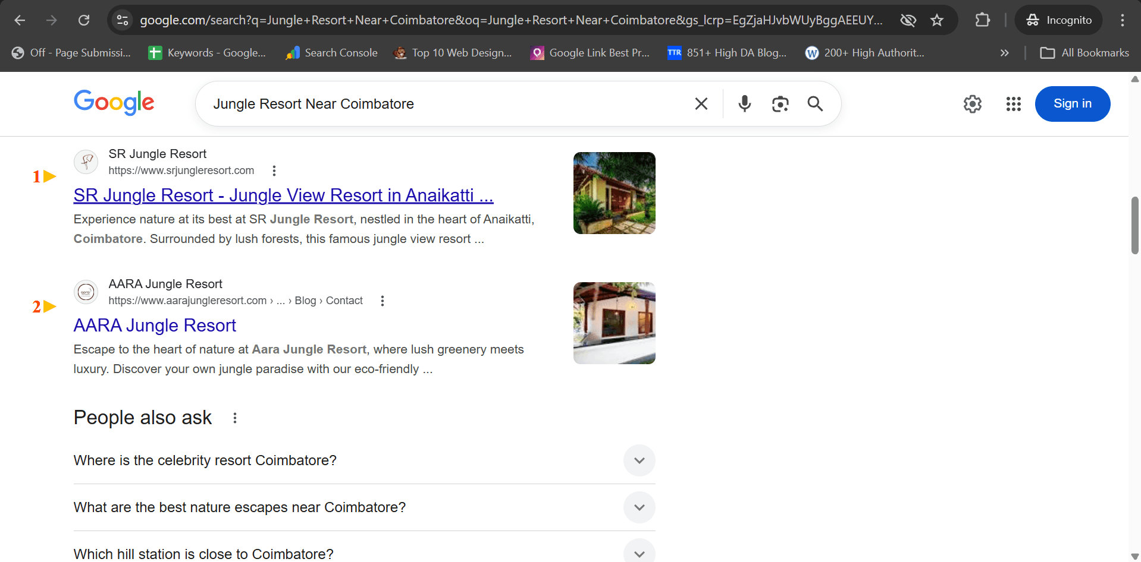
Task: Open the Search Console bookmark
Action: point(331,53)
